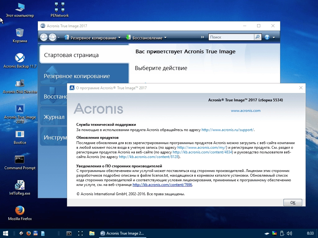Viewport: 318px width, 238px height.
Task: Click the magnifier search button
Action: [257, 37]
